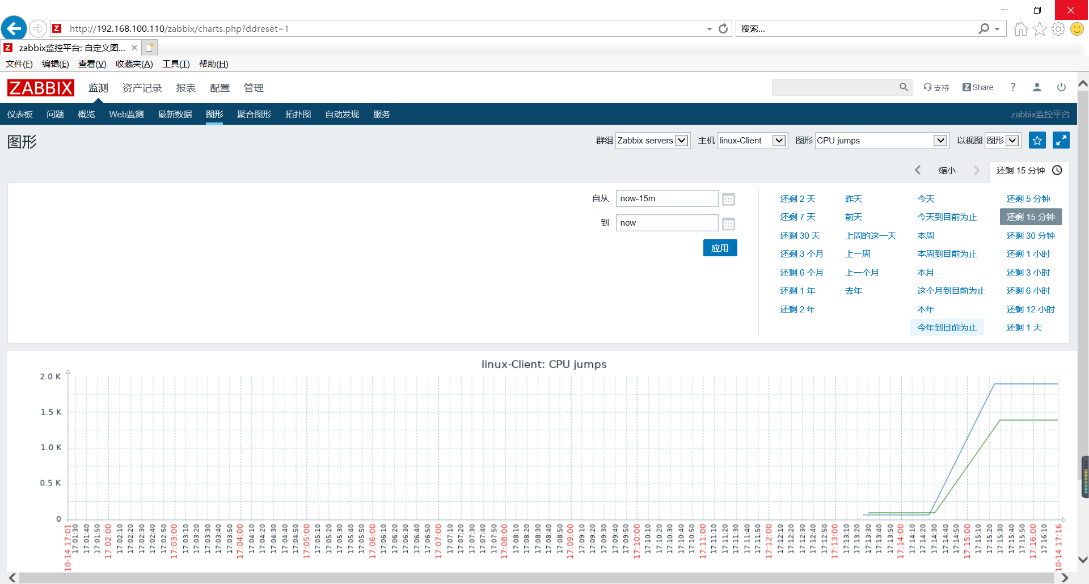Add graph to favorites star button

[1037, 141]
